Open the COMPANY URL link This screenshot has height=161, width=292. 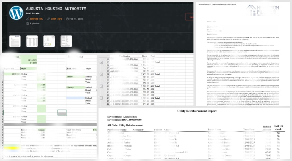[36, 19]
